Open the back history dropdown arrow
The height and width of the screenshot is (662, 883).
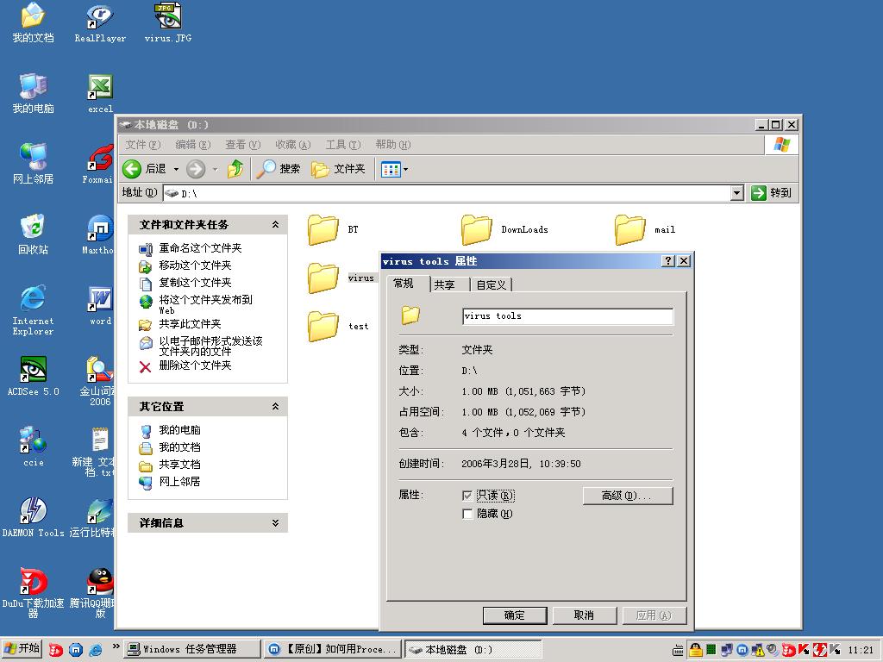[176, 169]
